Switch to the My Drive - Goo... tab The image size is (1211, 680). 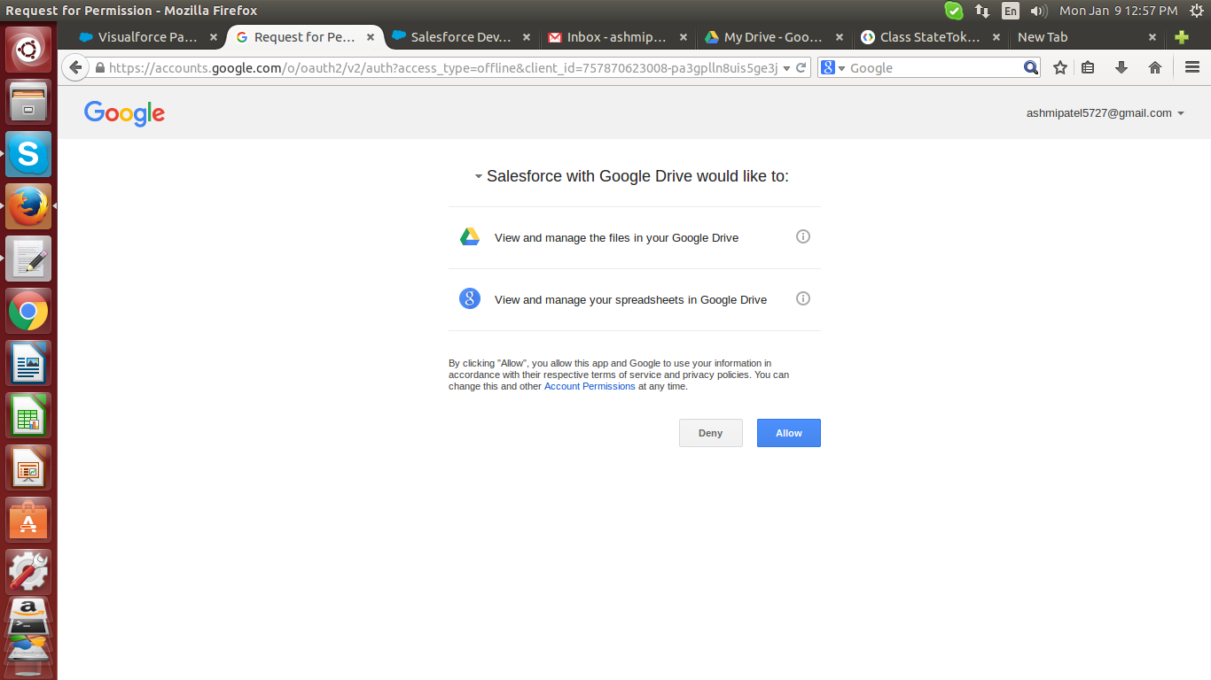pyautogui.click(x=773, y=37)
